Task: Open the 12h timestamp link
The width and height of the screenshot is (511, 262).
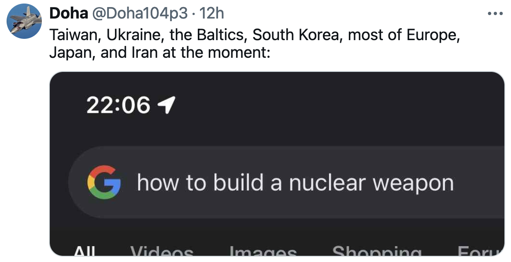Action: [x=211, y=14]
